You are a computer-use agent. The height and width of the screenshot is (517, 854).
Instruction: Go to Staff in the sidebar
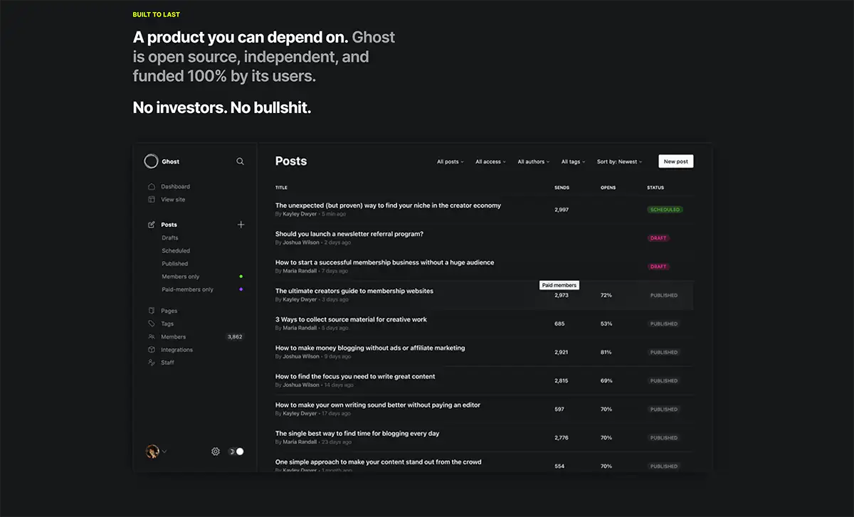click(167, 363)
